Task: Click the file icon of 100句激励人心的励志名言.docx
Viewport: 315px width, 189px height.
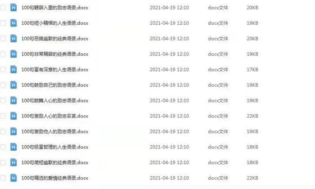Action: [13, 116]
